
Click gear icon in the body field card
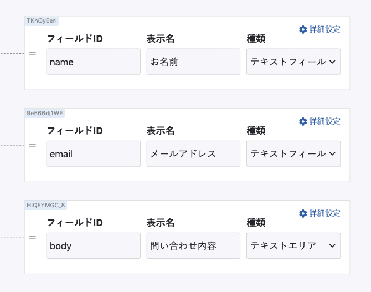pos(302,213)
